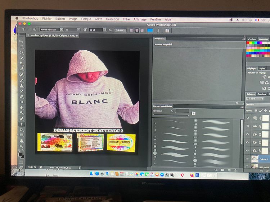The height and width of the screenshot is (202, 270).
Task: Select the Rectangular Marquee tool
Action: pos(21,47)
